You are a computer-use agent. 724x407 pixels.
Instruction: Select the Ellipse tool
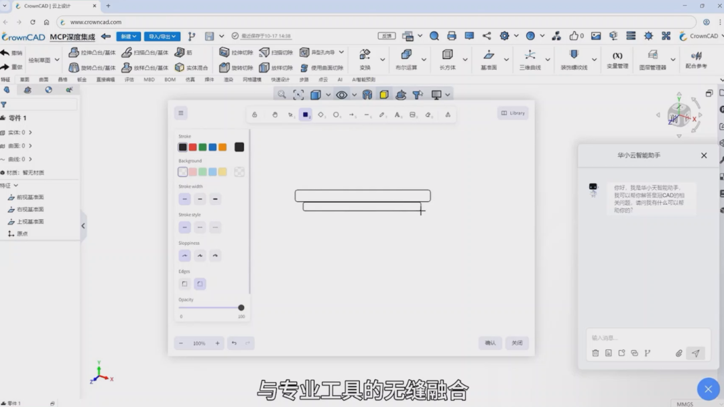(x=336, y=115)
